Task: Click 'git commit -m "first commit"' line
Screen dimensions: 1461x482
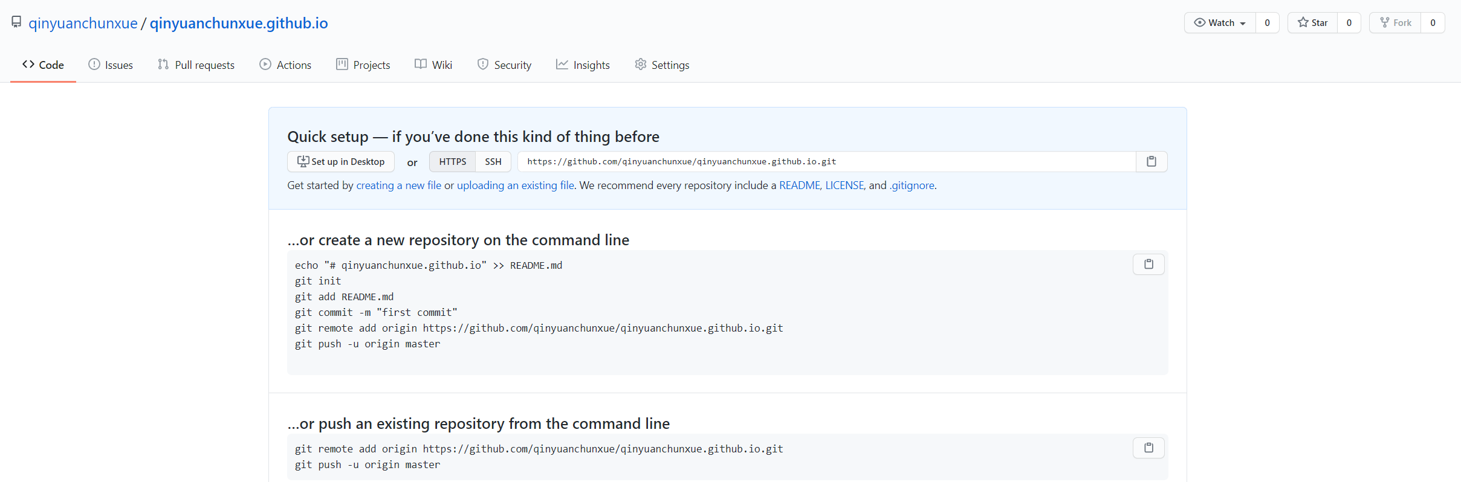Action: 376,312
